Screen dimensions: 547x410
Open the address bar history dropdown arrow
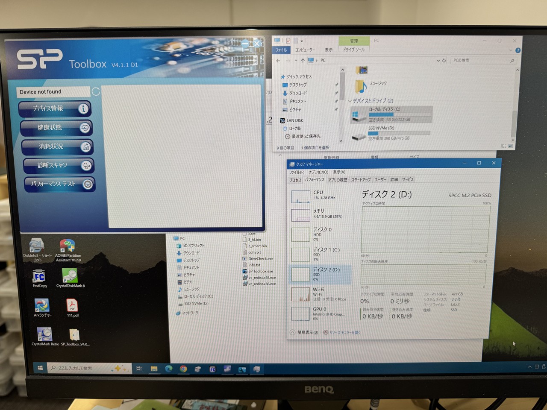tap(438, 61)
